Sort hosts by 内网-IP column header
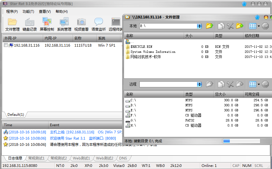272x169 pixels. pos(58,38)
